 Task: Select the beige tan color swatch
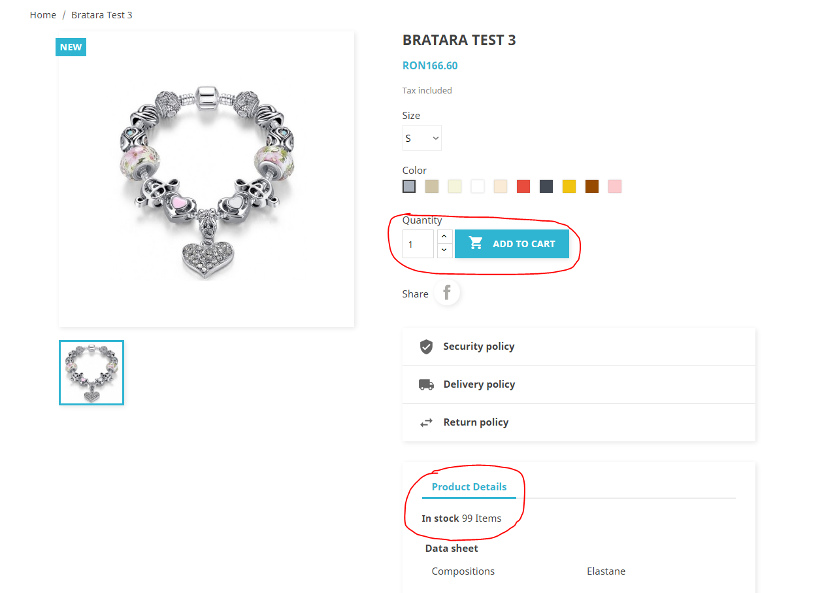pyautogui.click(x=432, y=186)
